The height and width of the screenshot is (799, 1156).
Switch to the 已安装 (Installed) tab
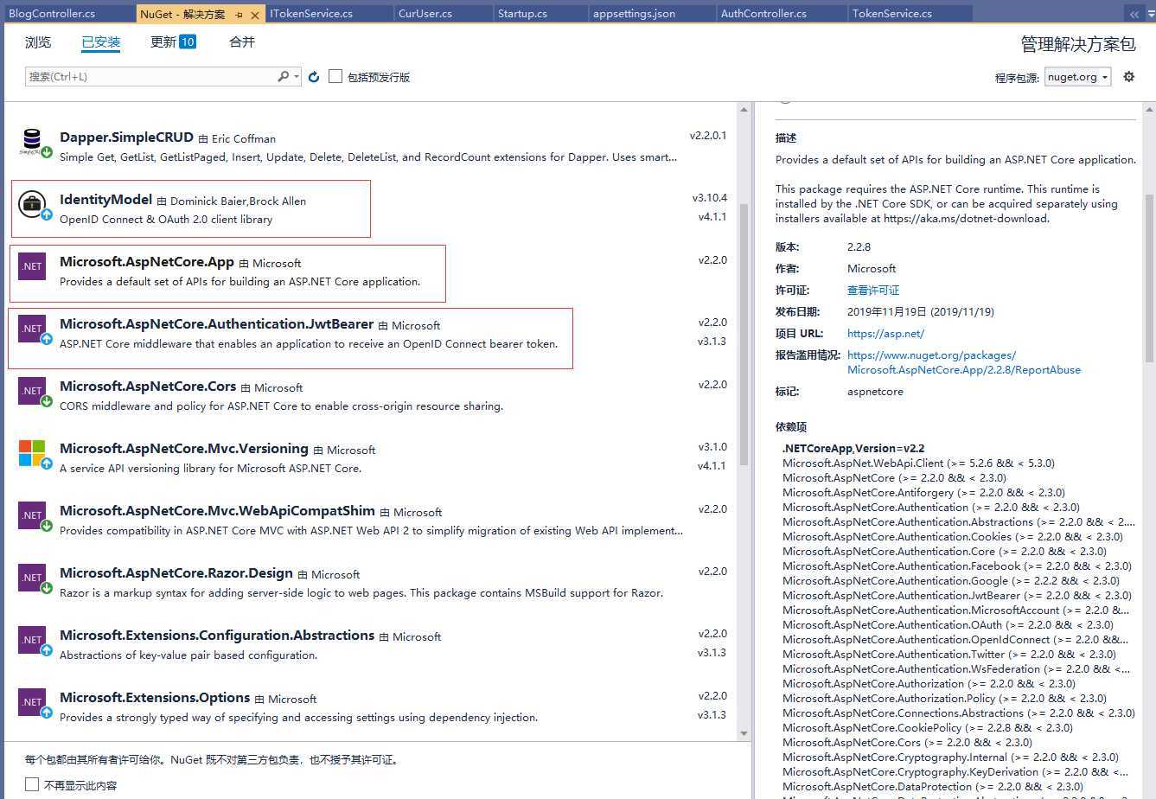click(x=101, y=42)
